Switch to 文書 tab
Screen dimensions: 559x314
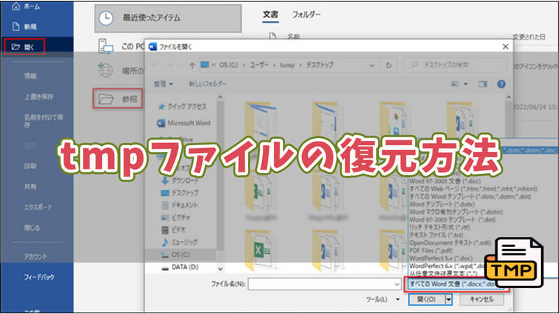[x=270, y=15]
